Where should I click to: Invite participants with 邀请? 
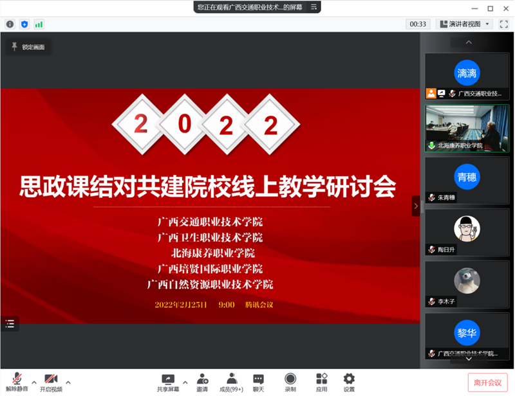coord(202,382)
